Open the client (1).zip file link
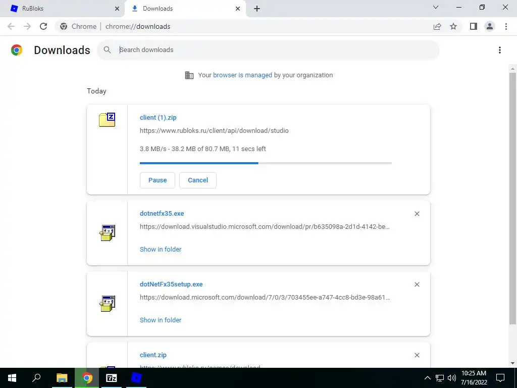This screenshot has height=388, width=517. [158, 117]
